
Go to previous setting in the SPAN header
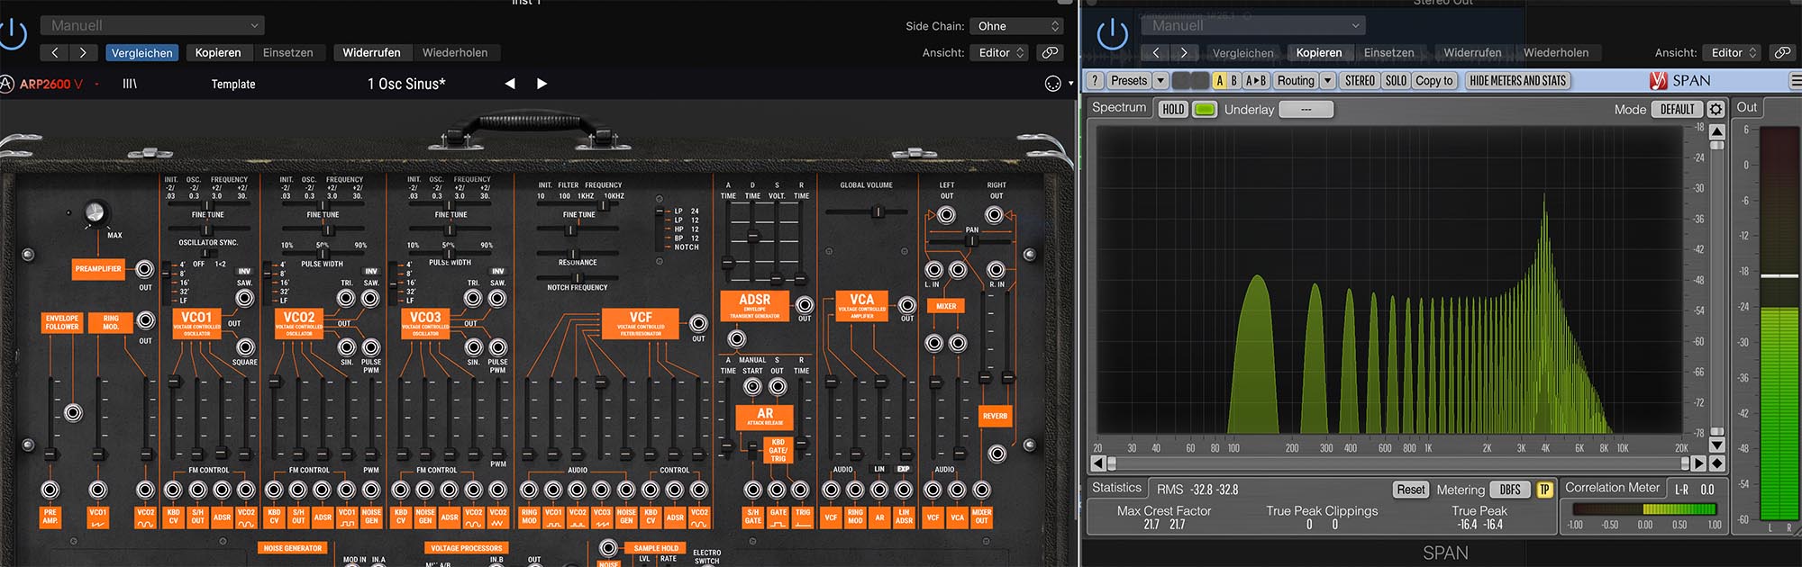pyautogui.click(x=1156, y=53)
